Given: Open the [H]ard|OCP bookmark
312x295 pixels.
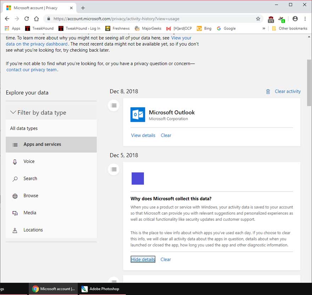Looking at the screenshot, I should pos(179,28).
